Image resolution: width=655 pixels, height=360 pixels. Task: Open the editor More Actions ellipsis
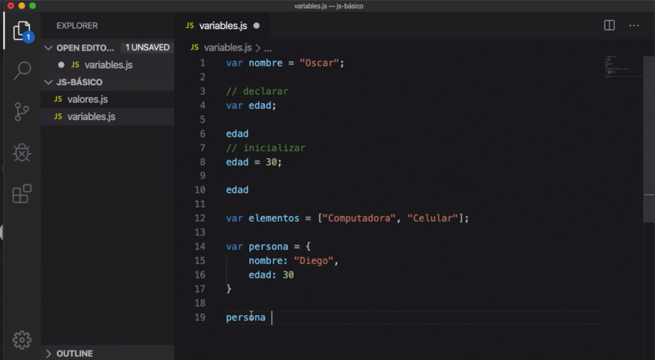(634, 26)
